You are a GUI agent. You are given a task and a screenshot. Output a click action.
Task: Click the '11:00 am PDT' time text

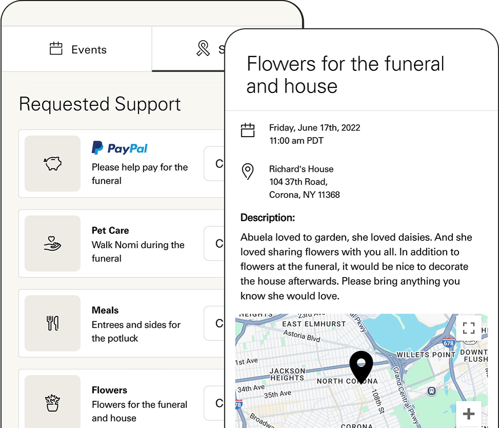[296, 141]
